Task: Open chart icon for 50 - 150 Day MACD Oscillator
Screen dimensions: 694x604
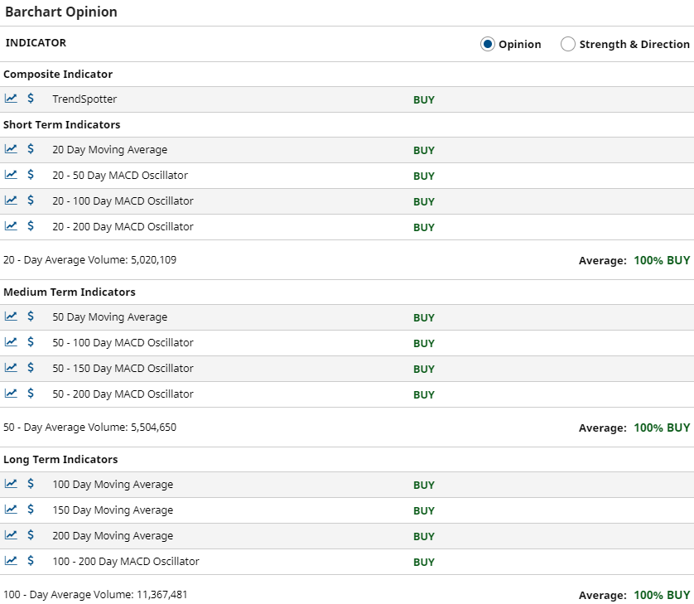Action: tap(11, 368)
